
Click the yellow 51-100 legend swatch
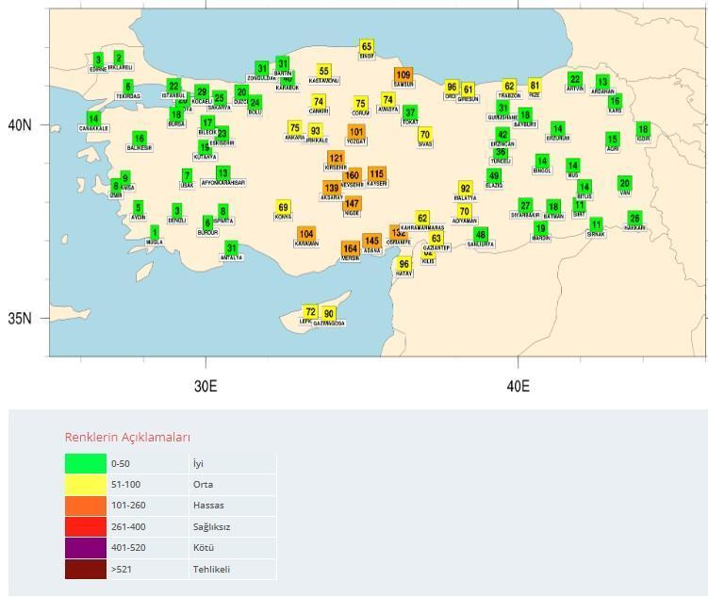(x=85, y=485)
